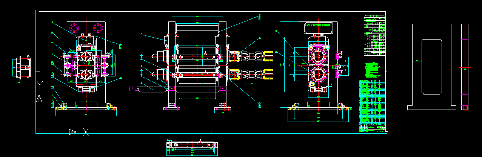The height and width of the screenshot is (157, 482).
Task: Select the large housing outline outside the sheet frame
Action: click(432, 67)
